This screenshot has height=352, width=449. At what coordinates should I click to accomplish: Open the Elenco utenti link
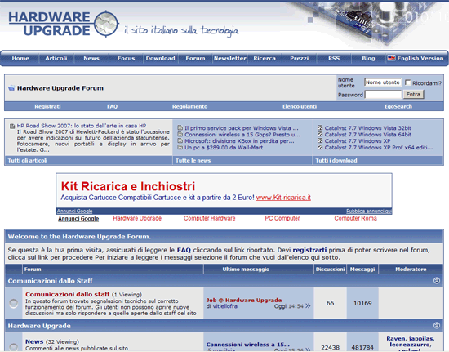(300, 106)
